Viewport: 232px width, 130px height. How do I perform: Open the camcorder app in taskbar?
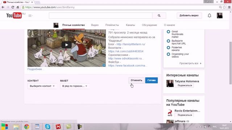pyautogui.click(x=79, y=127)
